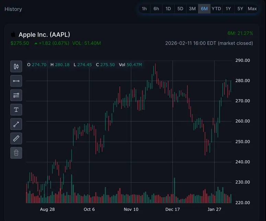Click the 270.00 price axis label
This screenshot has height=221, width=266.
click(x=243, y=101)
